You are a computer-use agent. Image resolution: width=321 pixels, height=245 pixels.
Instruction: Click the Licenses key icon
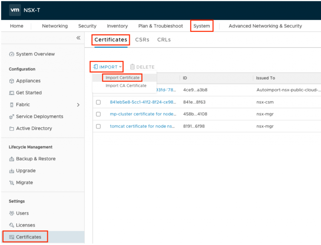click(12, 225)
